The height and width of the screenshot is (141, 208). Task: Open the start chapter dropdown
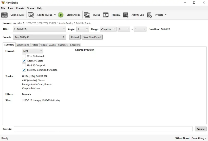click(x=124, y=29)
